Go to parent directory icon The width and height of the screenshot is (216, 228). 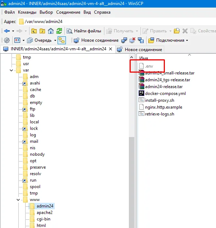click(34, 31)
